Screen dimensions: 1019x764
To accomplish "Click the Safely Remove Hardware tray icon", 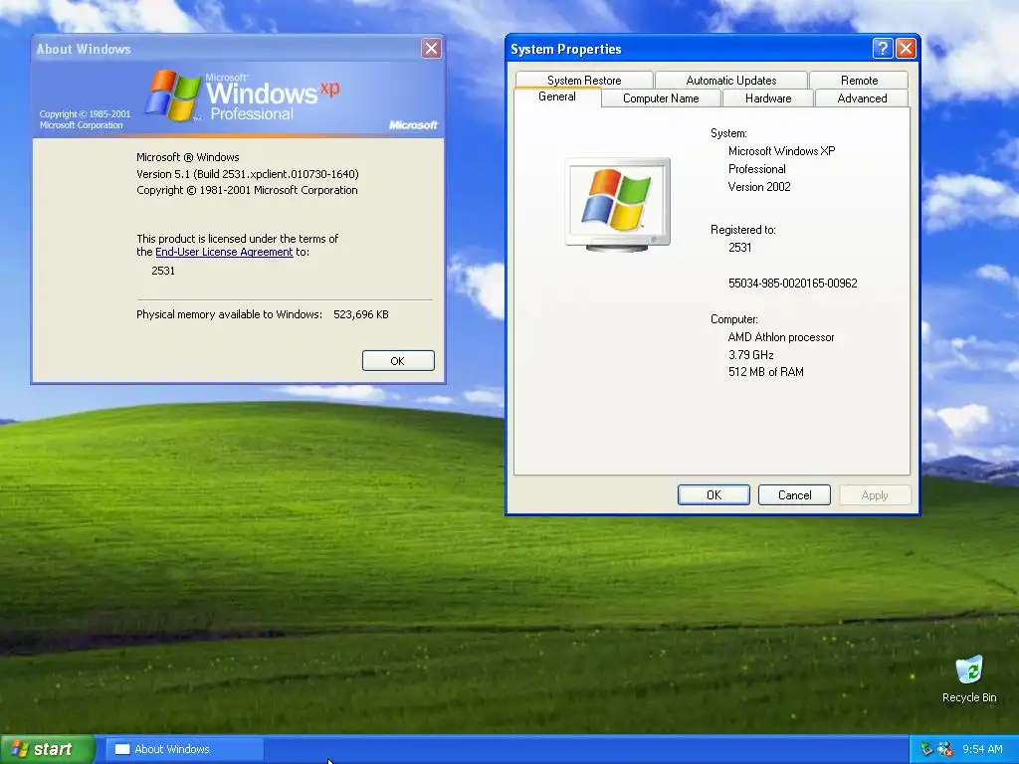I will point(926,749).
